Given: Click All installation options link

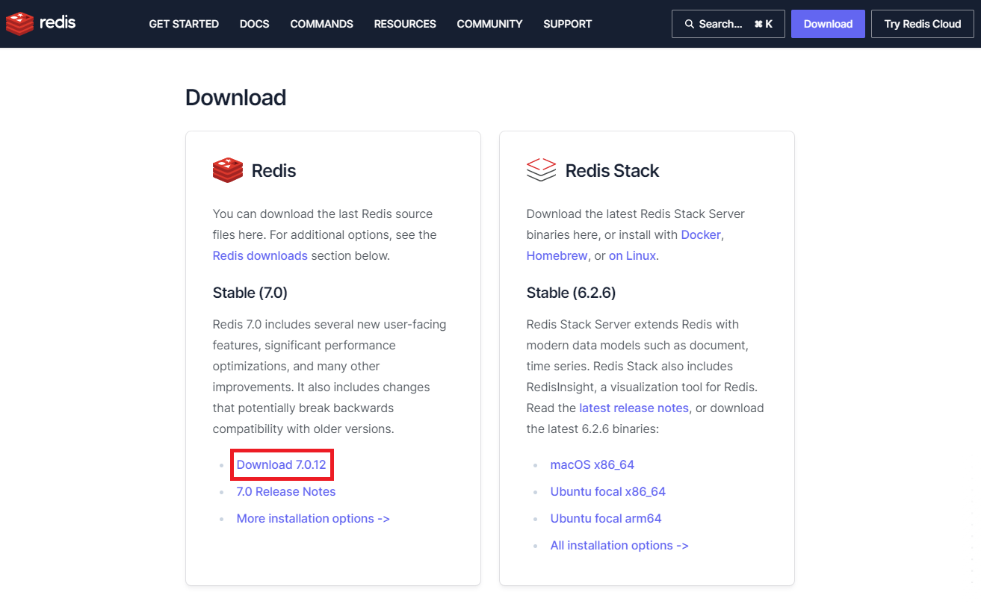Looking at the screenshot, I should pos(619,545).
